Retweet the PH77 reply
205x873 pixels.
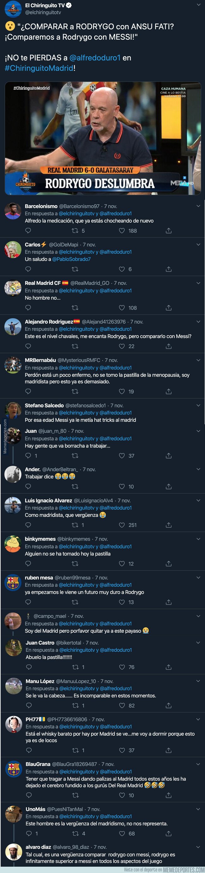tap(76, 750)
